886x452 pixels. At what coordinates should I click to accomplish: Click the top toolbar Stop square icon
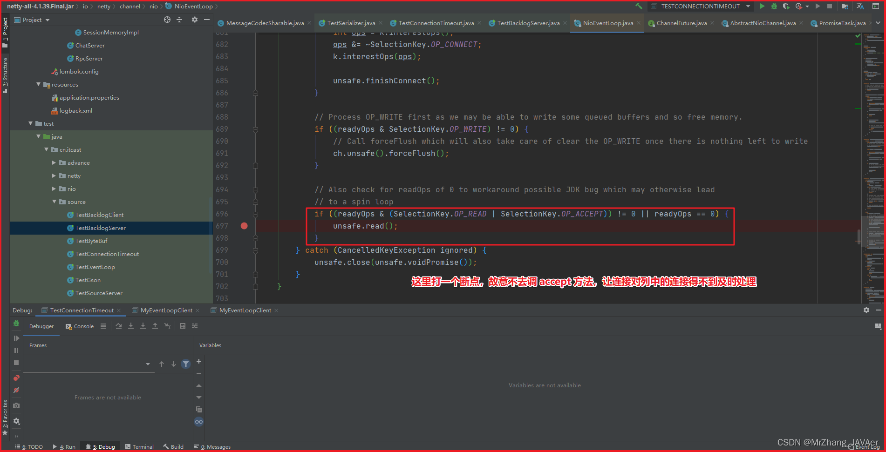(x=830, y=6)
